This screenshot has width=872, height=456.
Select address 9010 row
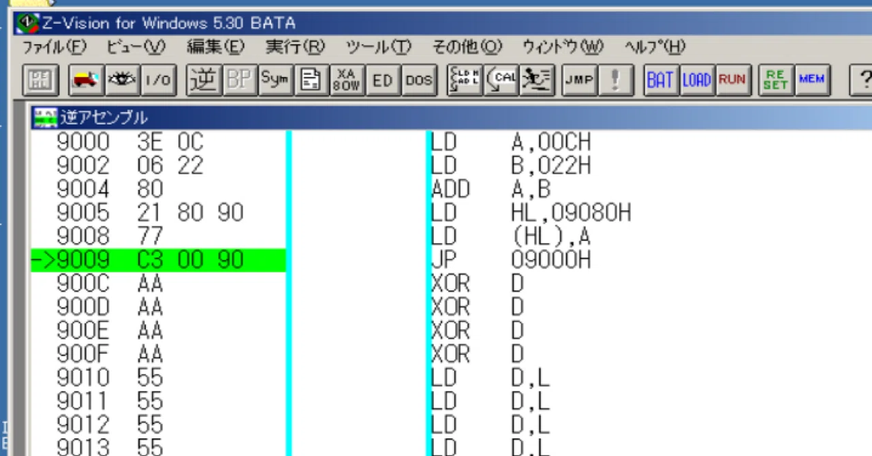click(83, 377)
